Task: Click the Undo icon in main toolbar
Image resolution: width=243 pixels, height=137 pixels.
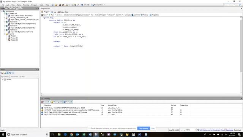Action: (82, 5)
